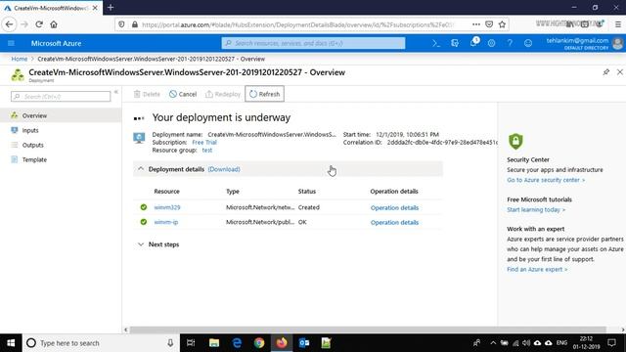Open Operation details for wimm329
Image resolution: width=626 pixels, height=352 pixels.
click(394, 207)
